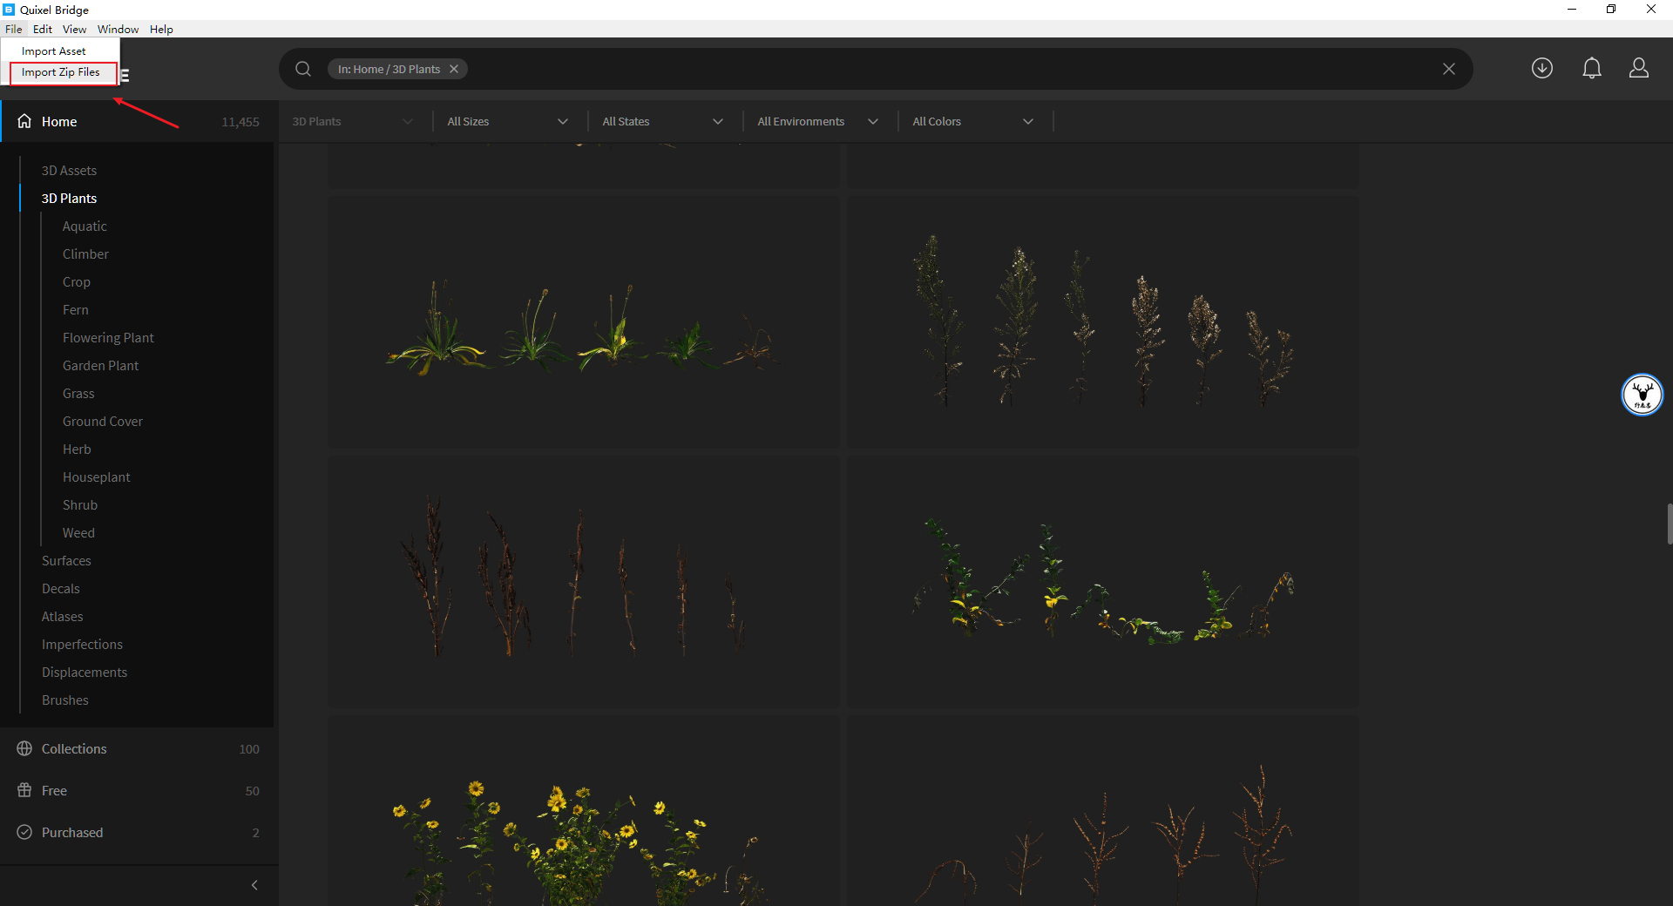
Task: Select the Ground Cover subcategory
Action: click(x=103, y=422)
